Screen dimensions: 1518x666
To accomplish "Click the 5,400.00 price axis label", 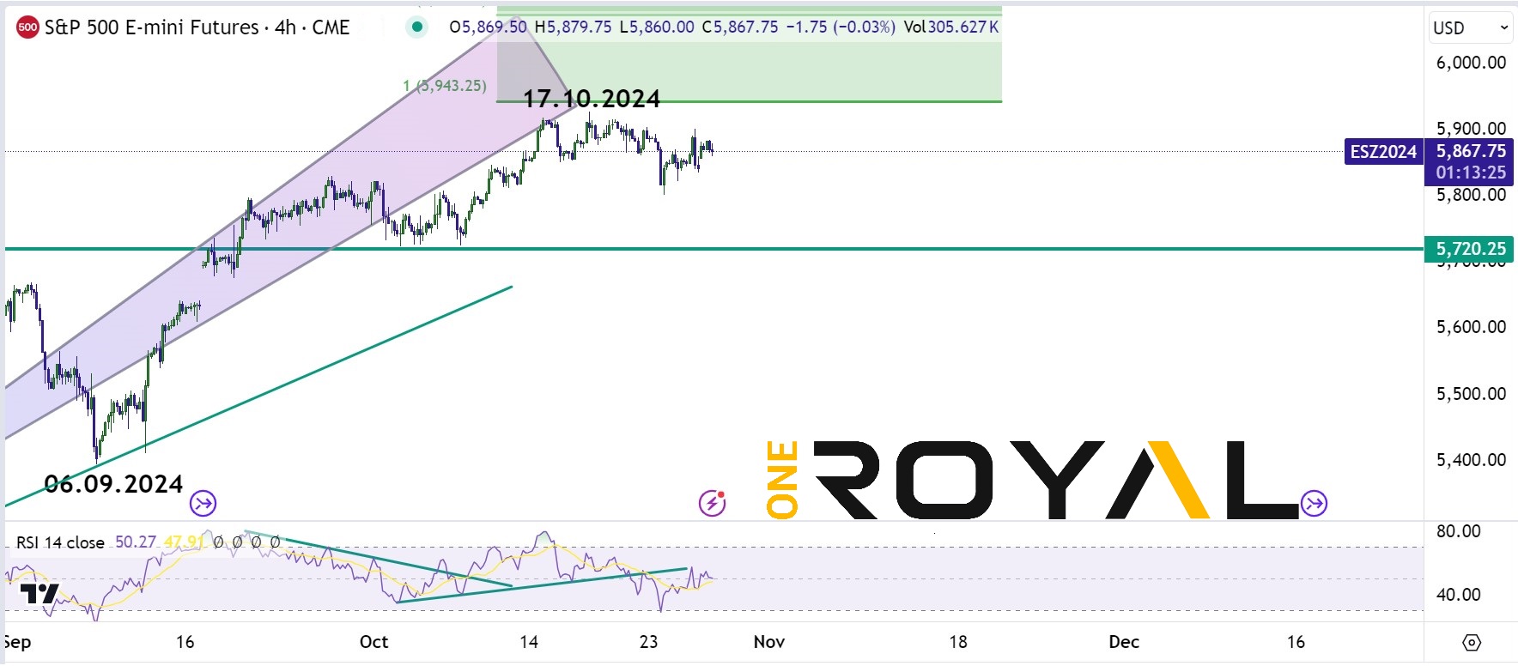I will click(1471, 460).
